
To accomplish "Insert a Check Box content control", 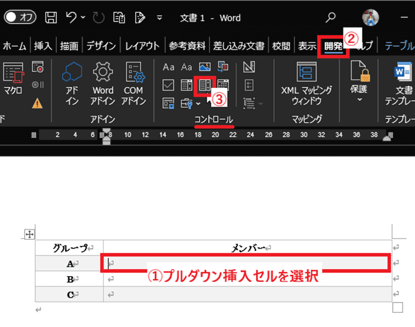I will tap(169, 86).
